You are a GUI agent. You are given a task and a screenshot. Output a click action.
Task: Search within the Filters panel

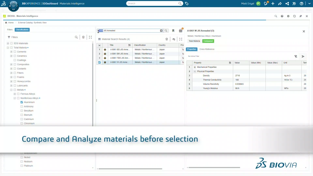pyautogui.click(x=76, y=37)
